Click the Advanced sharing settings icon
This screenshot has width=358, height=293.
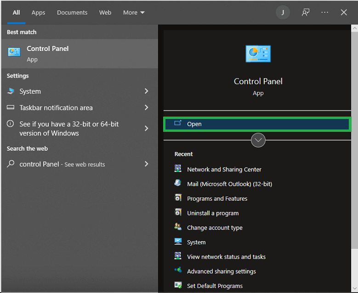[x=178, y=270]
